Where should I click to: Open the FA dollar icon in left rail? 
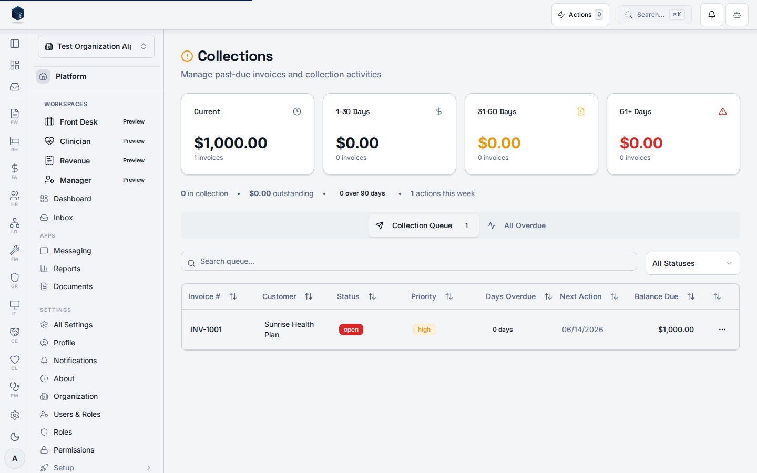[x=15, y=170]
